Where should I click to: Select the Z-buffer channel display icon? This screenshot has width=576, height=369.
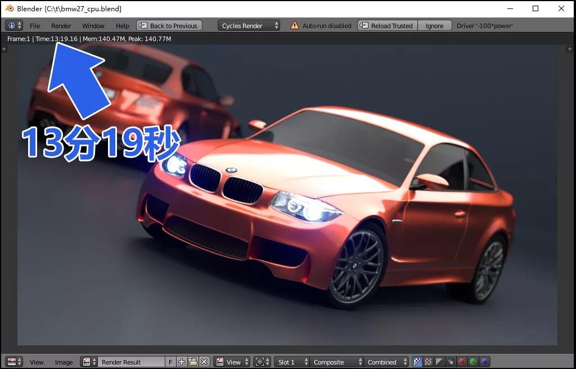click(x=451, y=362)
